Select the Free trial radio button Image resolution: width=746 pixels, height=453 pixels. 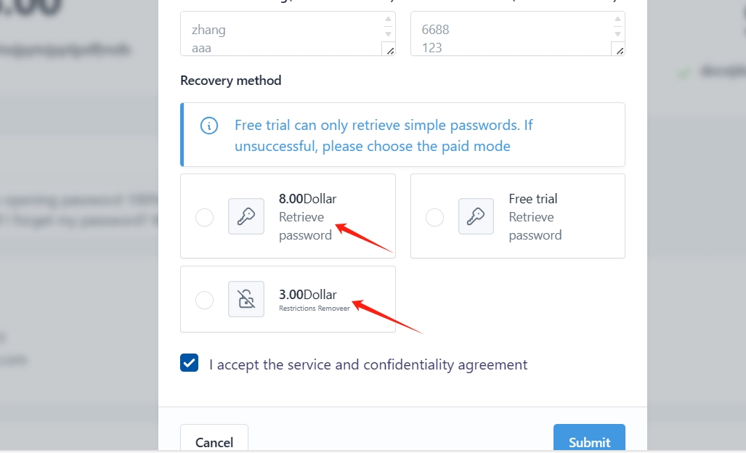pos(434,217)
